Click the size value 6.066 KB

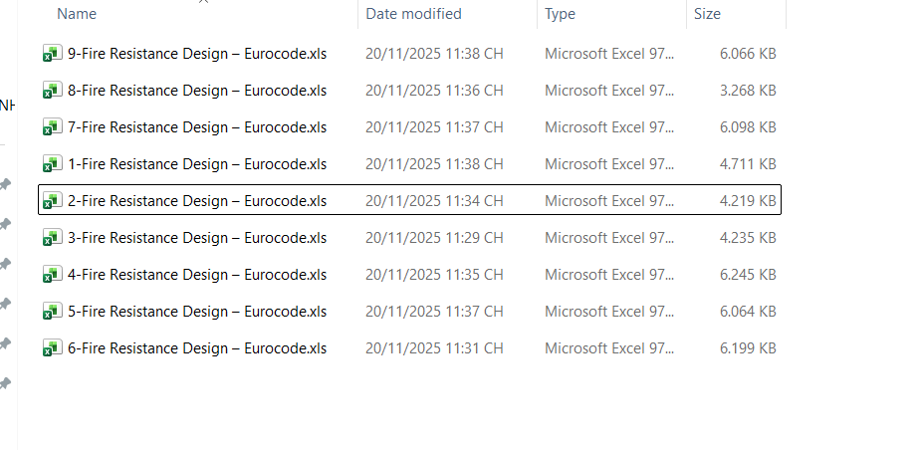(x=748, y=54)
